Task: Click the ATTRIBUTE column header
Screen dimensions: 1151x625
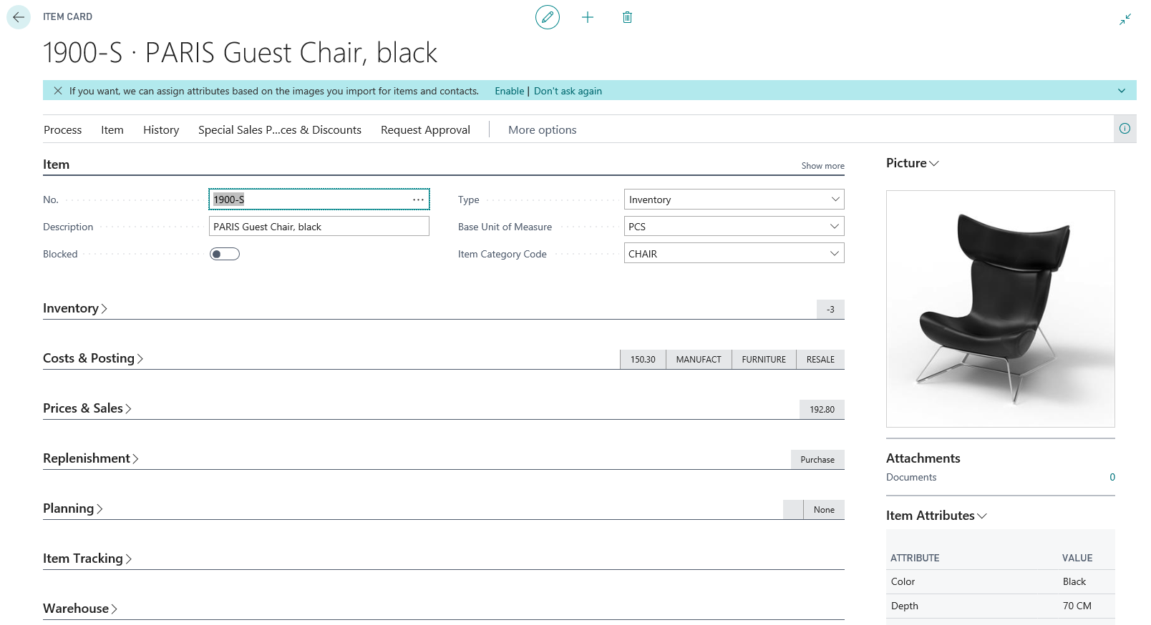Action: pyautogui.click(x=915, y=558)
